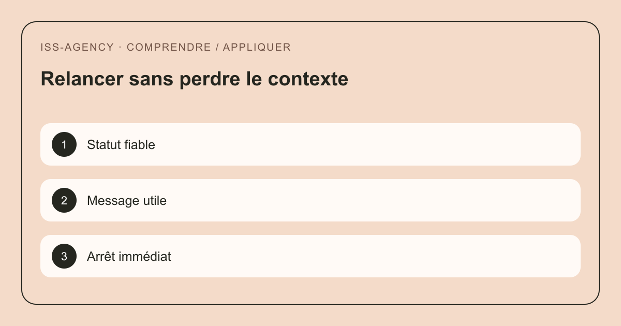Select the Arrêt immédiat label
The image size is (621, 326).
(129, 256)
